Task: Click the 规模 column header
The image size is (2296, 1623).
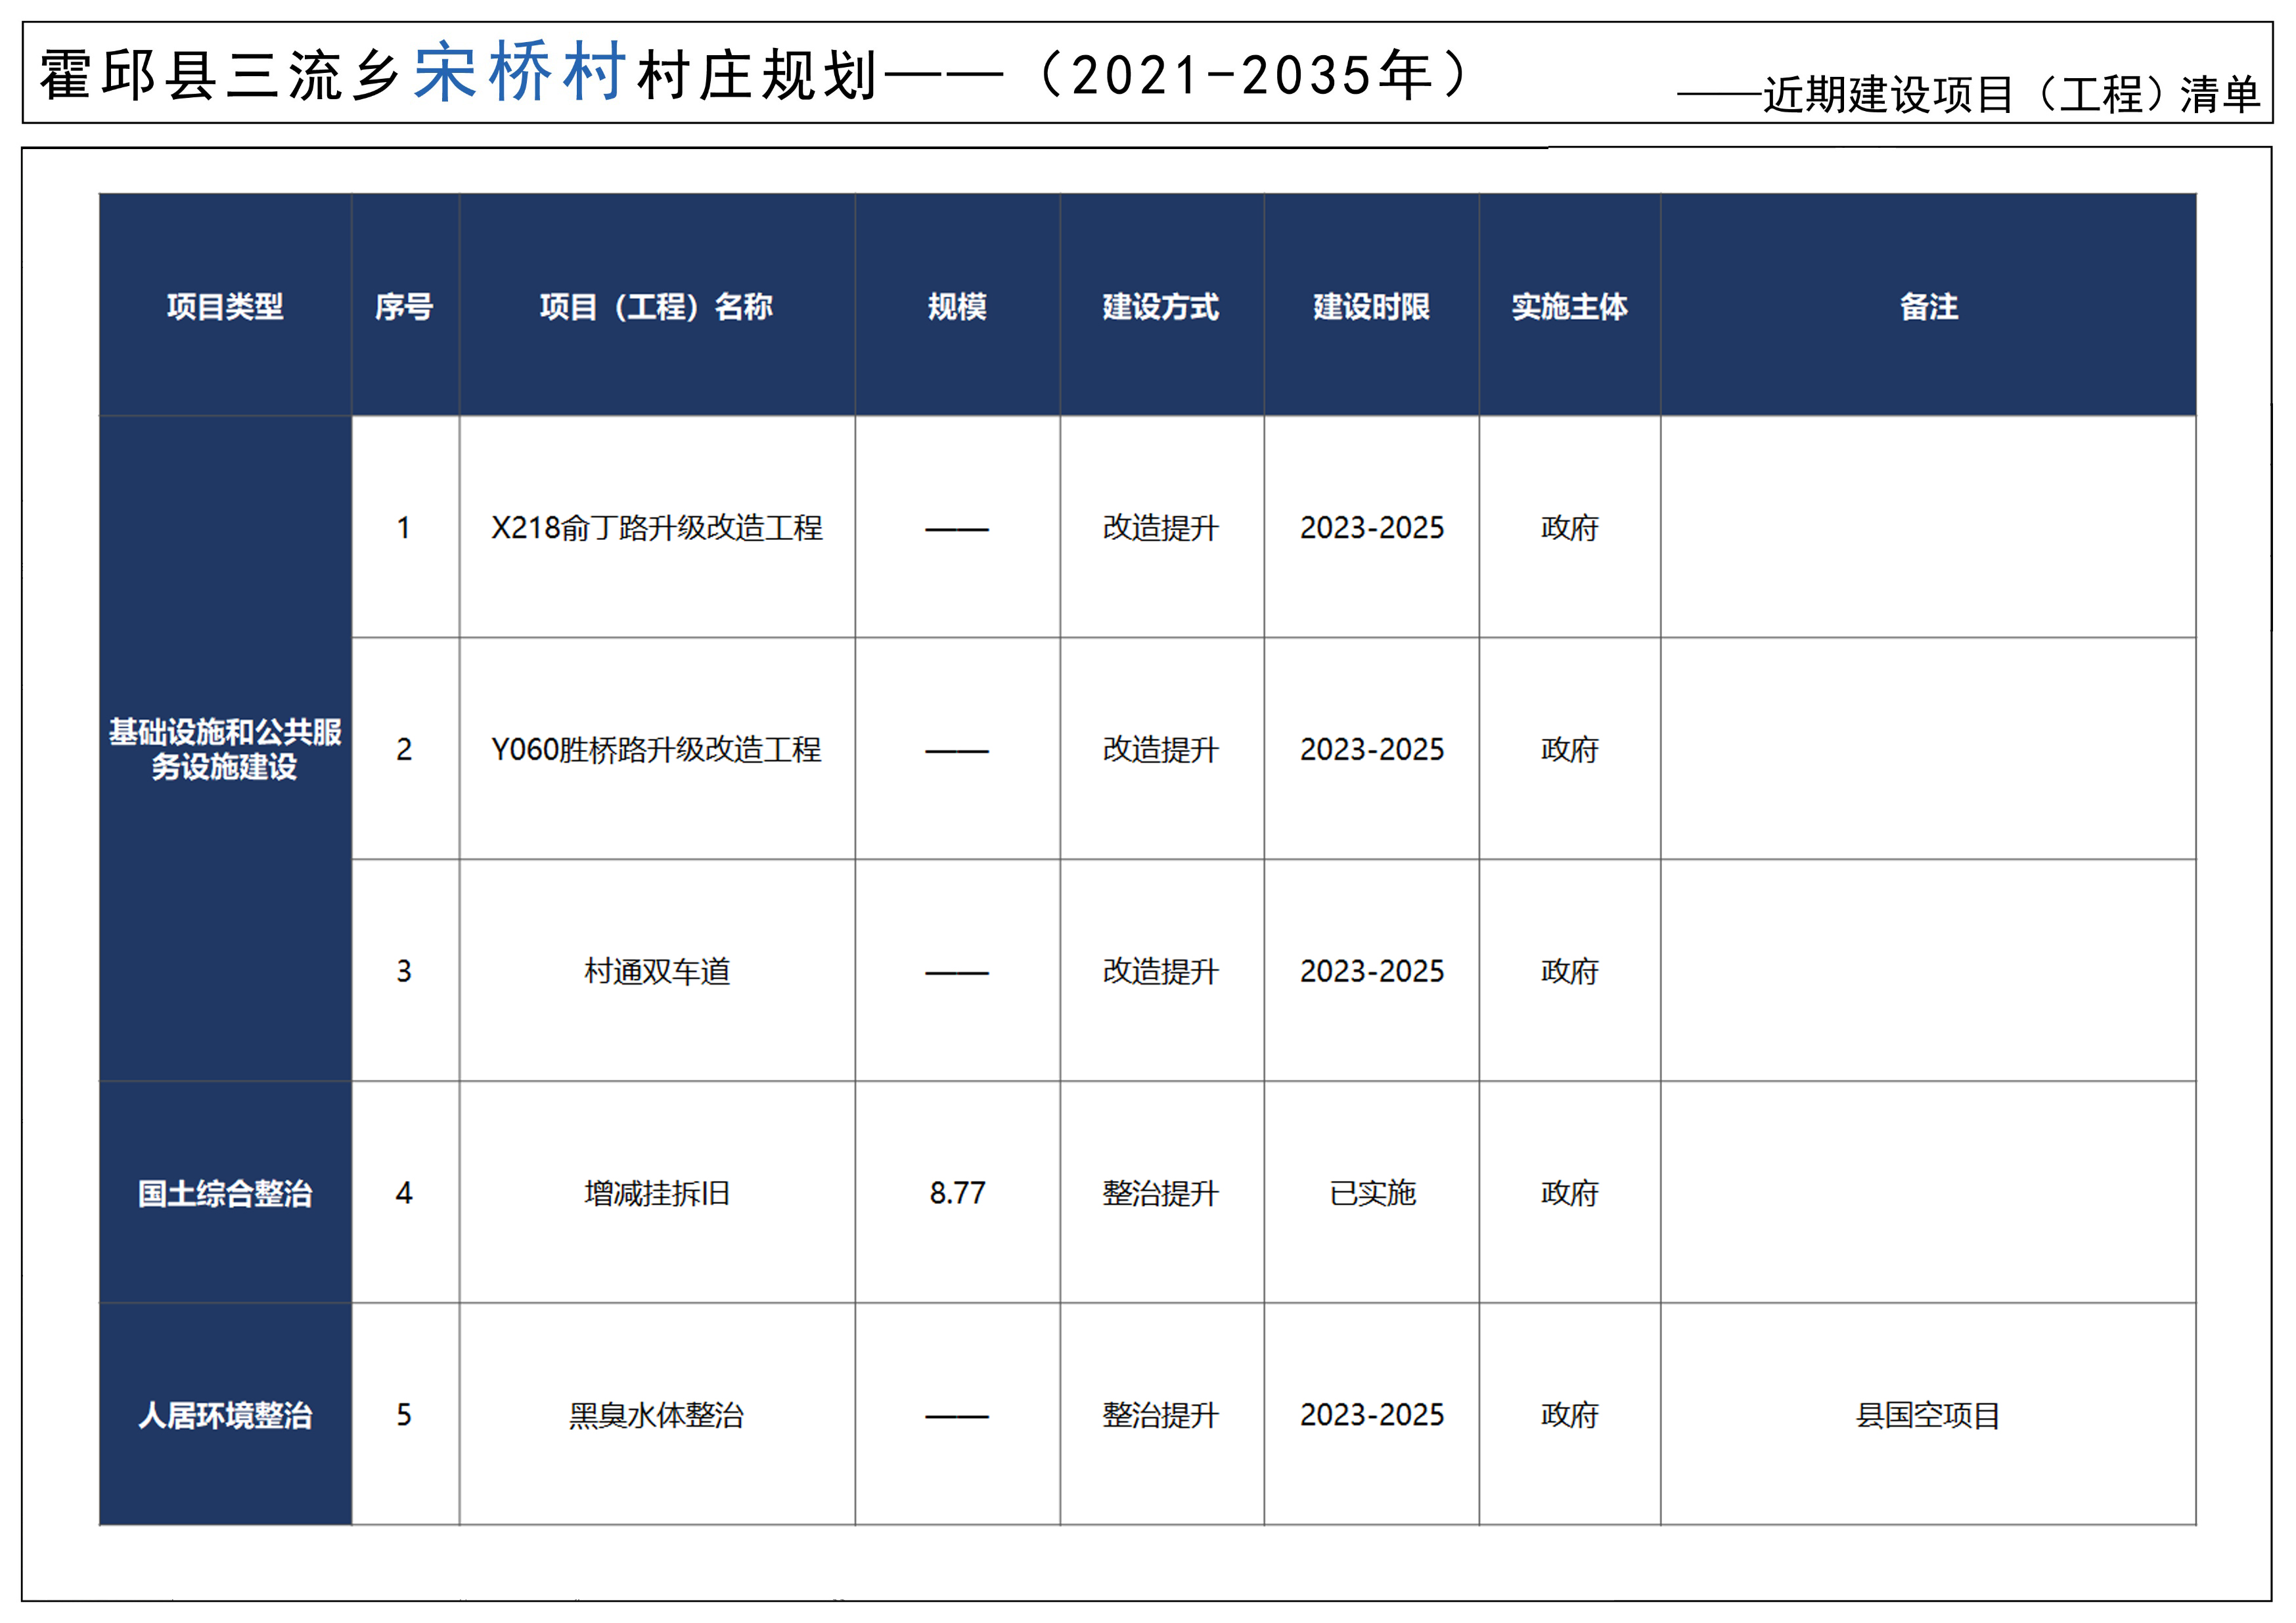Action: [957, 306]
